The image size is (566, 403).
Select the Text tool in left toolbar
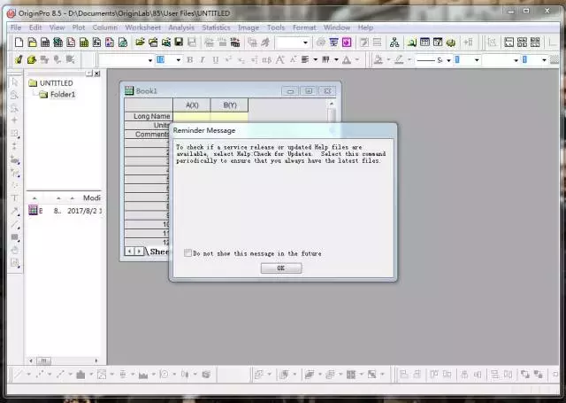(15, 198)
